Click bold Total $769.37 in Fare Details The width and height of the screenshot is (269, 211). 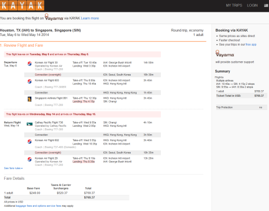click(89, 198)
